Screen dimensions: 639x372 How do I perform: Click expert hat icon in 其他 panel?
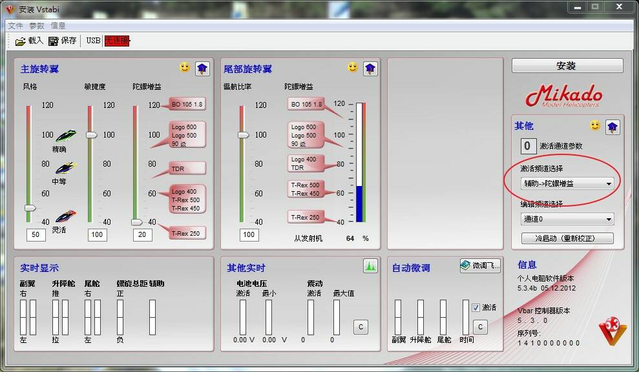click(612, 127)
